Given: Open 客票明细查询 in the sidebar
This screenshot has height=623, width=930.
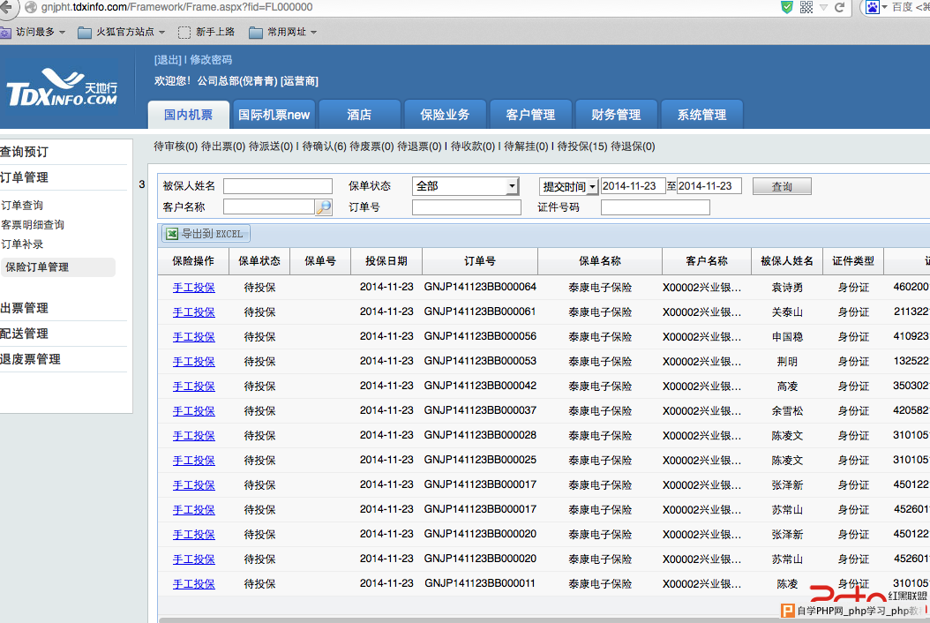Looking at the screenshot, I should pyautogui.click(x=32, y=225).
